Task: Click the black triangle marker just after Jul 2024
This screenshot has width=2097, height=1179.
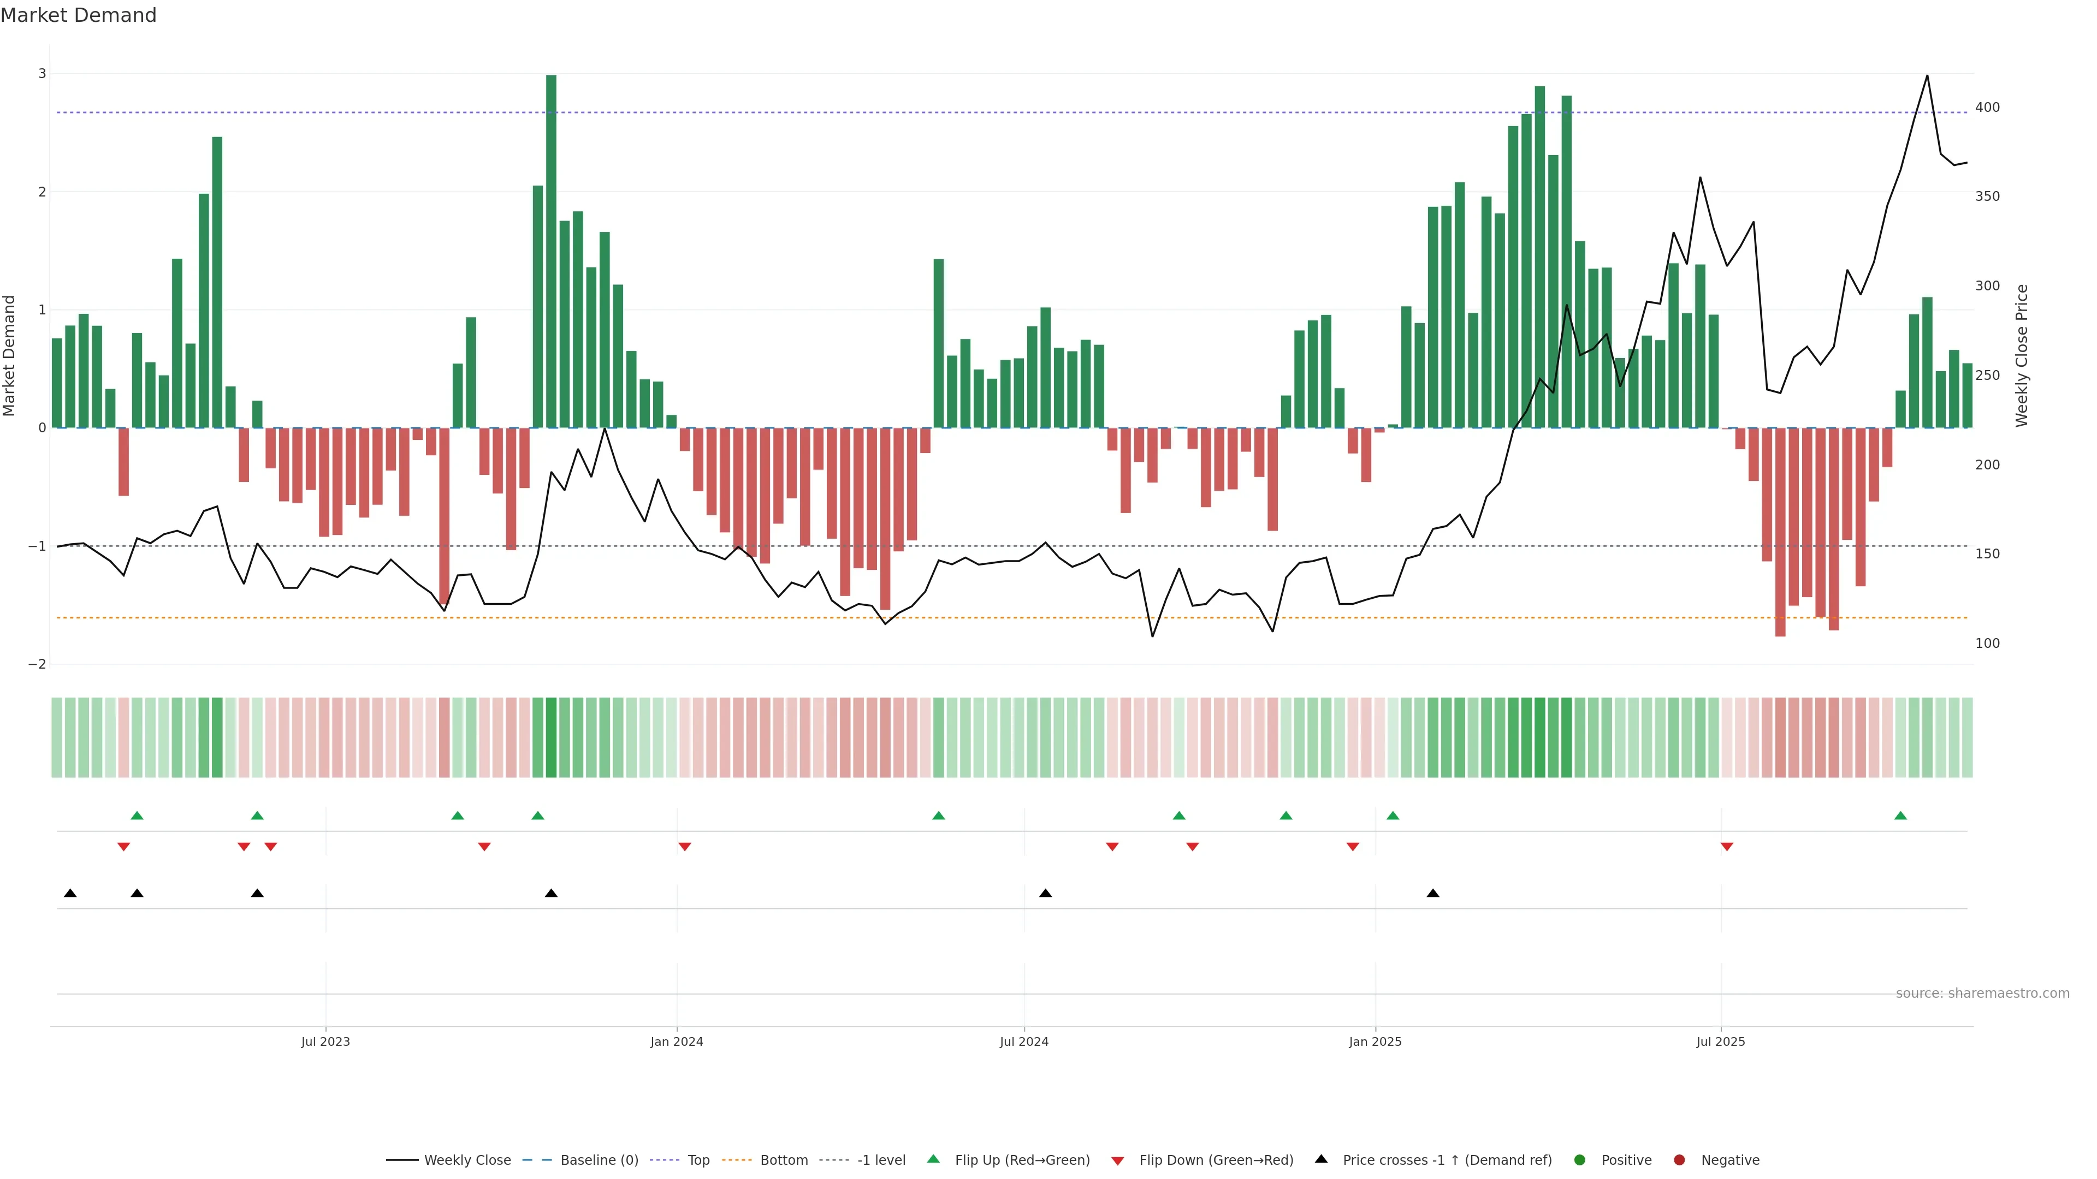Action: point(1045,894)
